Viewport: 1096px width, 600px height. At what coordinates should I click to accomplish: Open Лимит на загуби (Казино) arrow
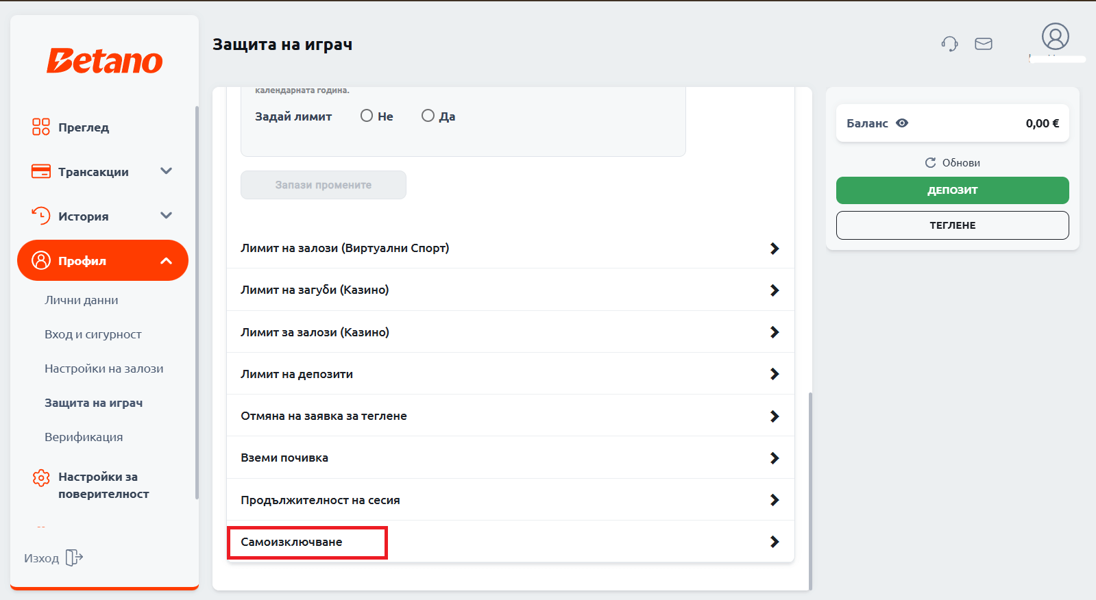tap(775, 290)
